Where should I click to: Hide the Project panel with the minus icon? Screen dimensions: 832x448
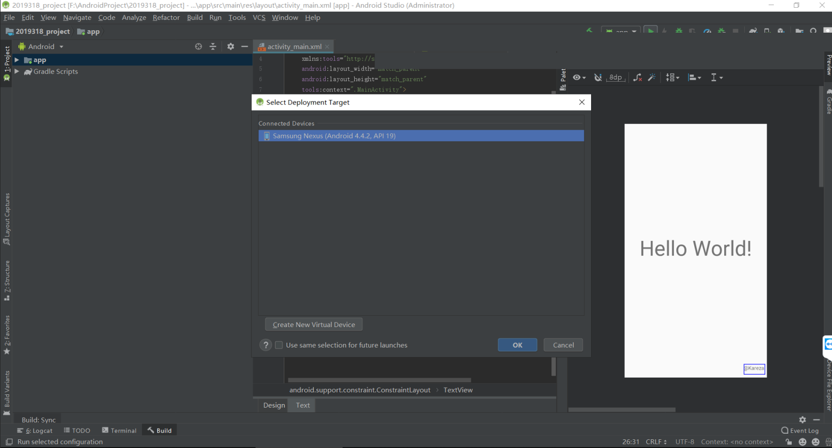tap(244, 46)
